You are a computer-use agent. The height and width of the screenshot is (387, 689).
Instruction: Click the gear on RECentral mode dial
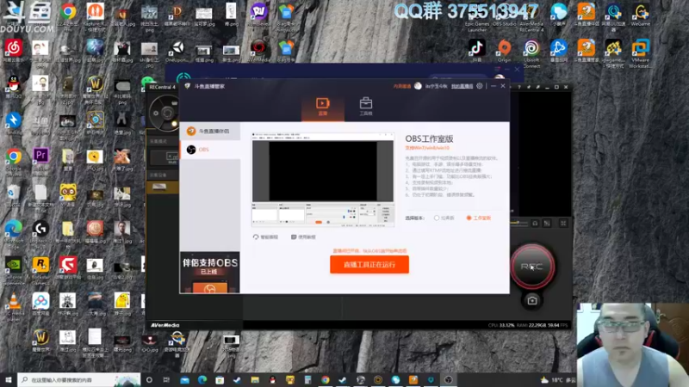156,114
